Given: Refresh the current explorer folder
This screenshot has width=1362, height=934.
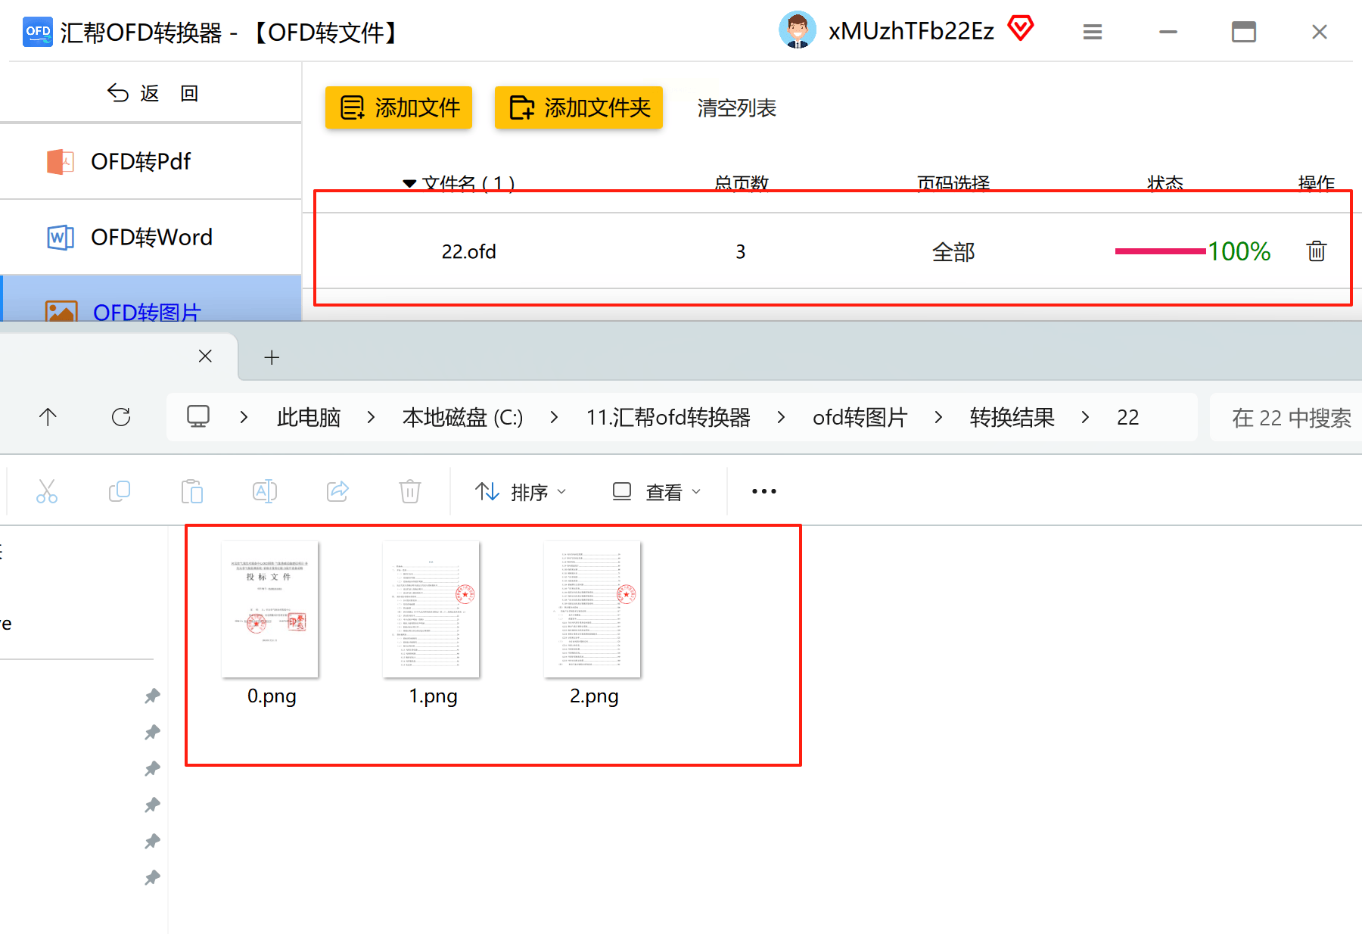Looking at the screenshot, I should 121,417.
